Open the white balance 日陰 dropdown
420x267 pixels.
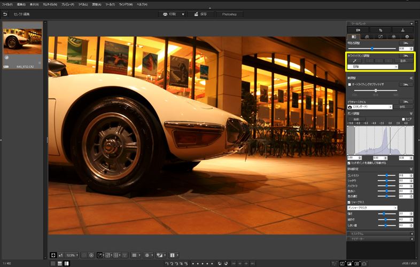(372, 67)
